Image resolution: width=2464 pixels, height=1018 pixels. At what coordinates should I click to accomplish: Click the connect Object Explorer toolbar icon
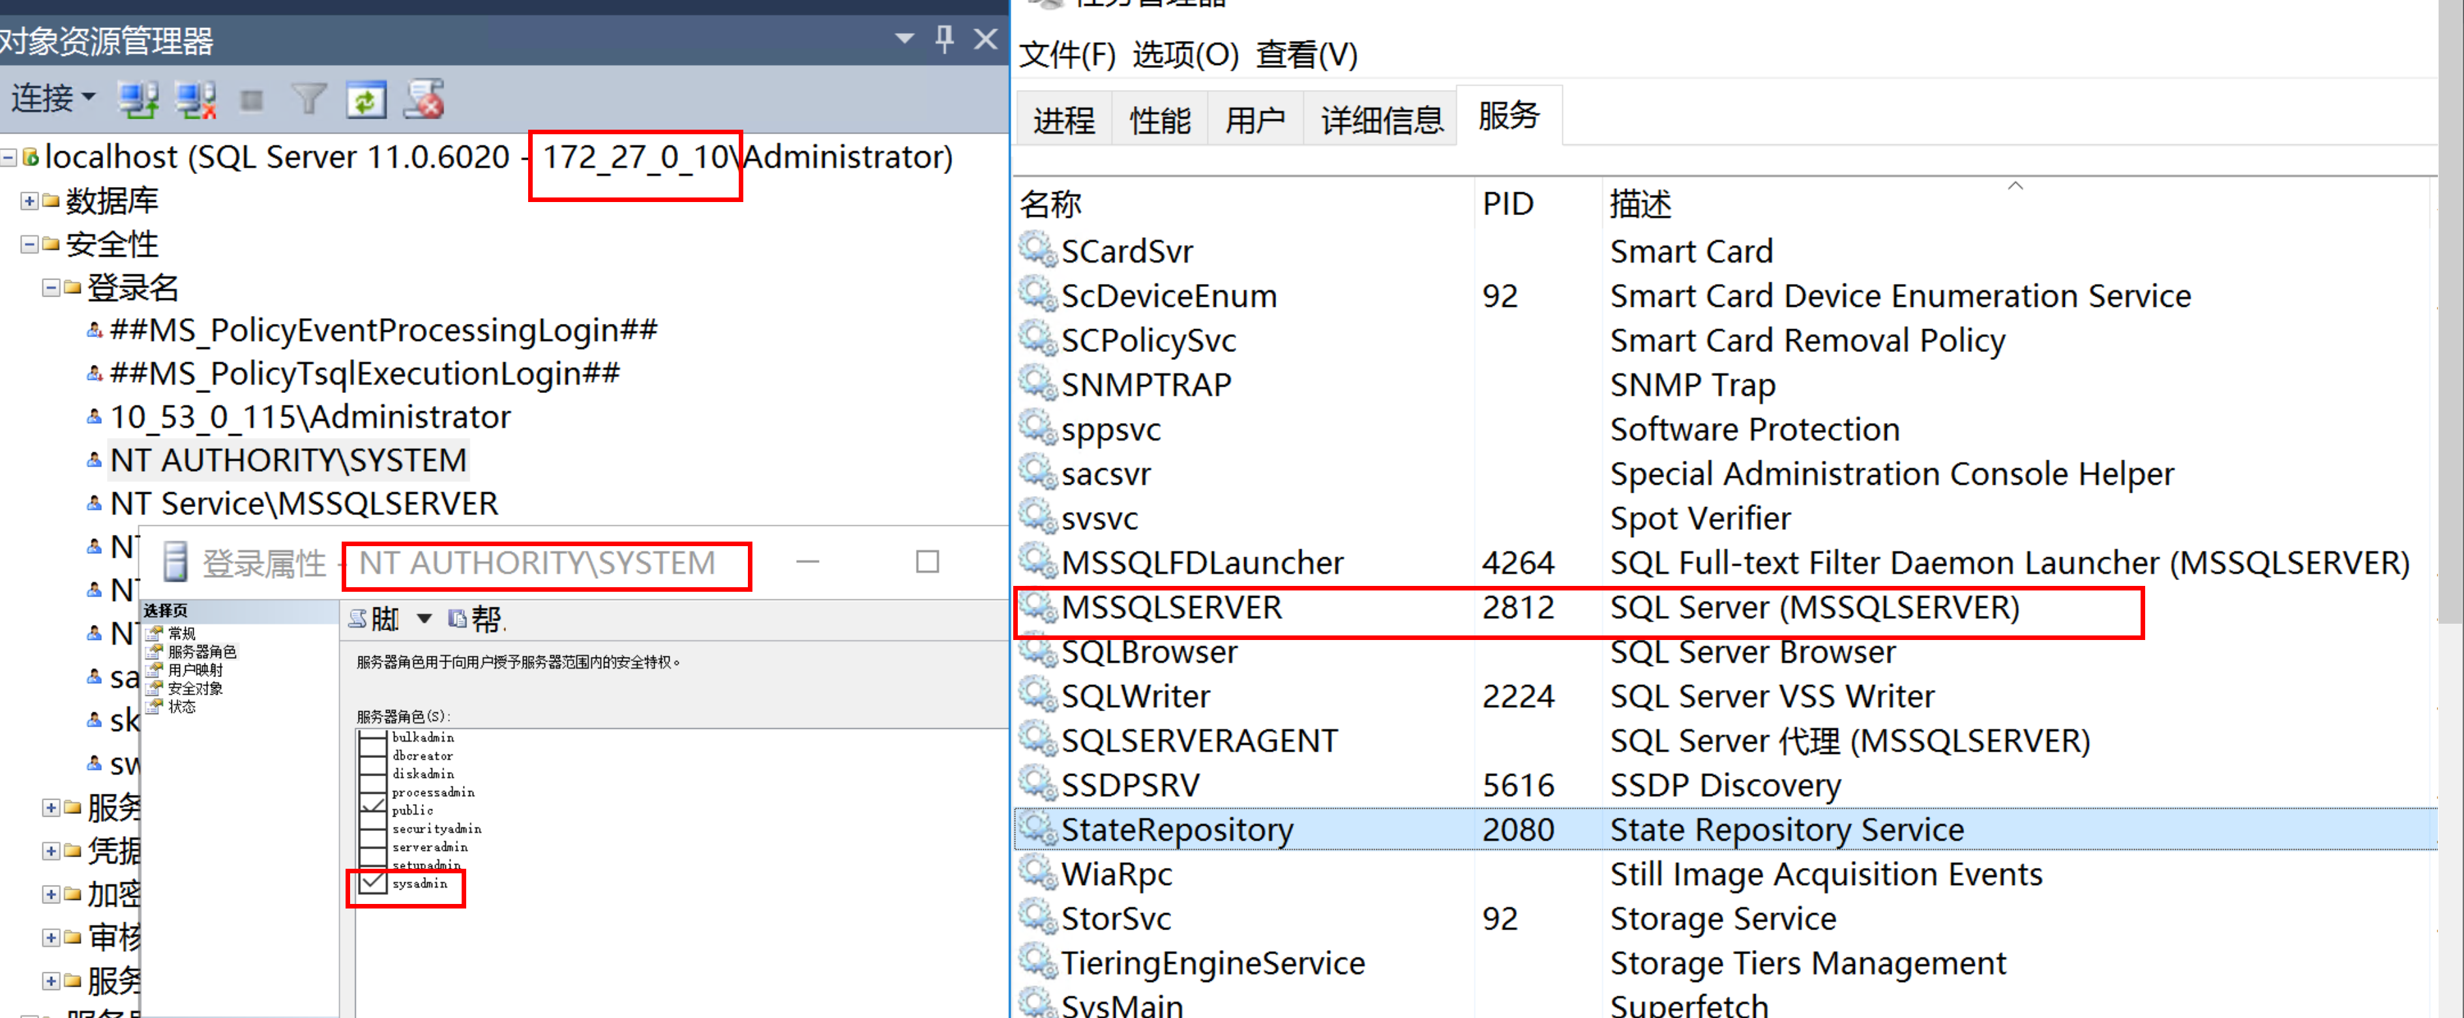tap(138, 100)
